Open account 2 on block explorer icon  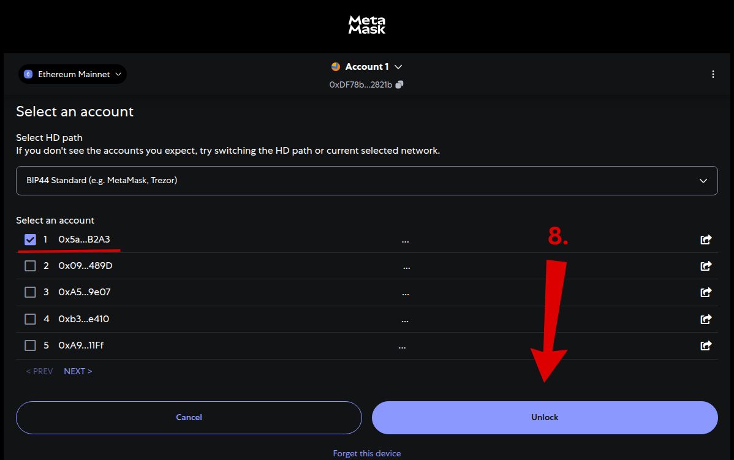click(x=705, y=266)
